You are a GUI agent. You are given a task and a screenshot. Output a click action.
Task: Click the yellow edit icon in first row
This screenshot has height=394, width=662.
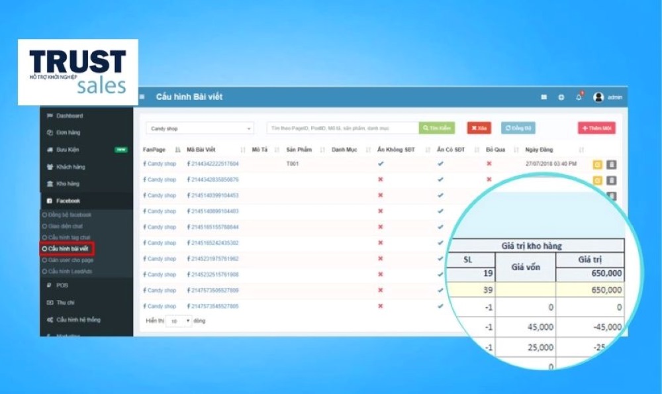pos(597,164)
